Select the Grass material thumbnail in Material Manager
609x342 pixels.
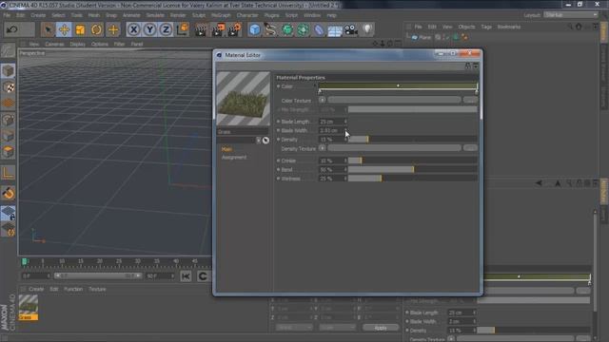click(29, 307)
